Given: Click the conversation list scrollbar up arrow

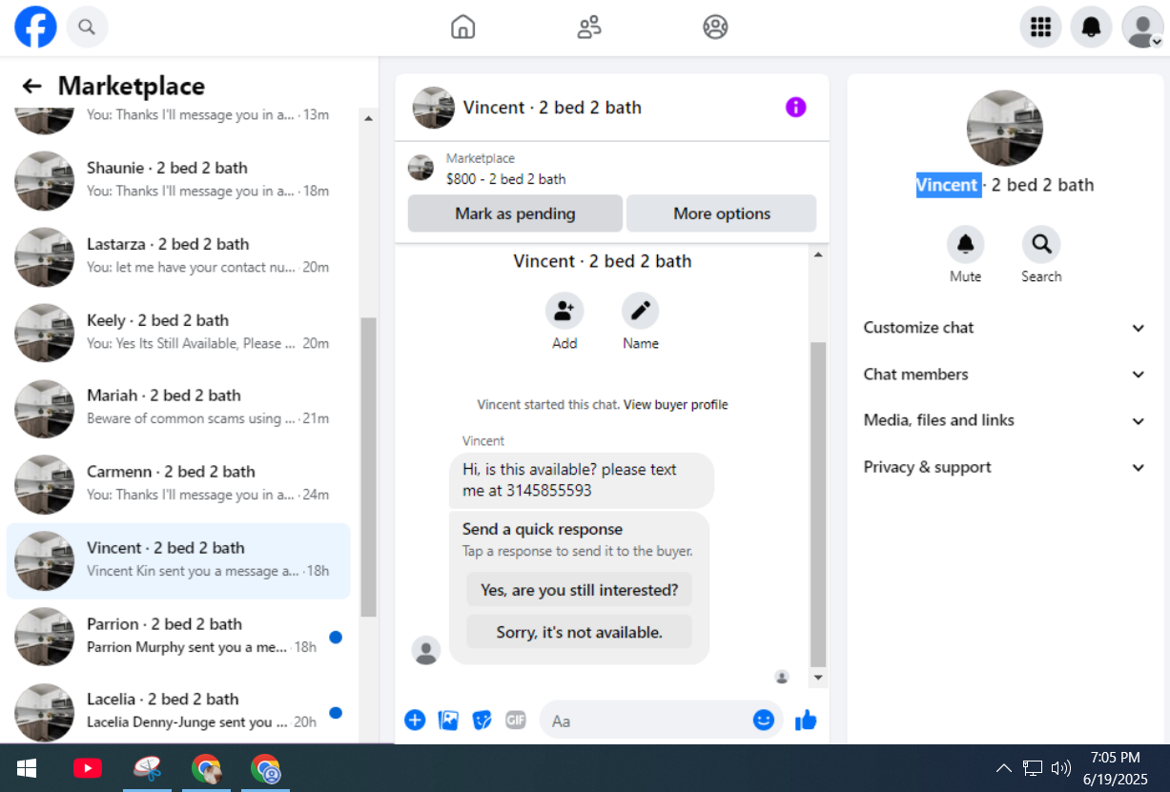Looking at the screenshot, I should click(x=369, y=117).
